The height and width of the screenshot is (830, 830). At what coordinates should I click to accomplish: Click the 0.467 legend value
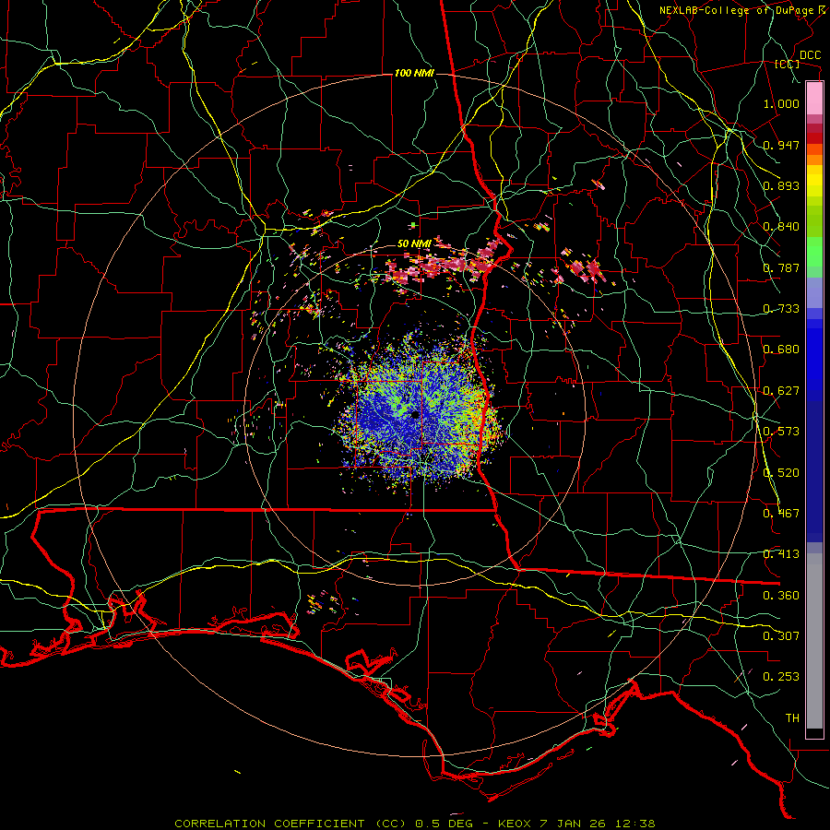(781, 514)
